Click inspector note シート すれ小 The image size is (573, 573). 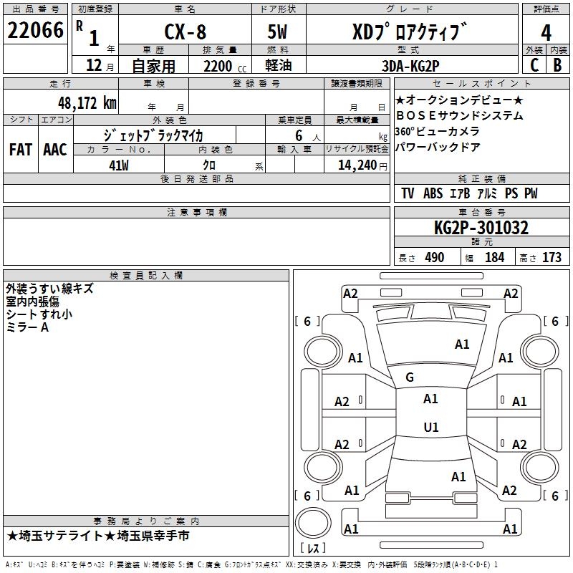pos(39,314)
